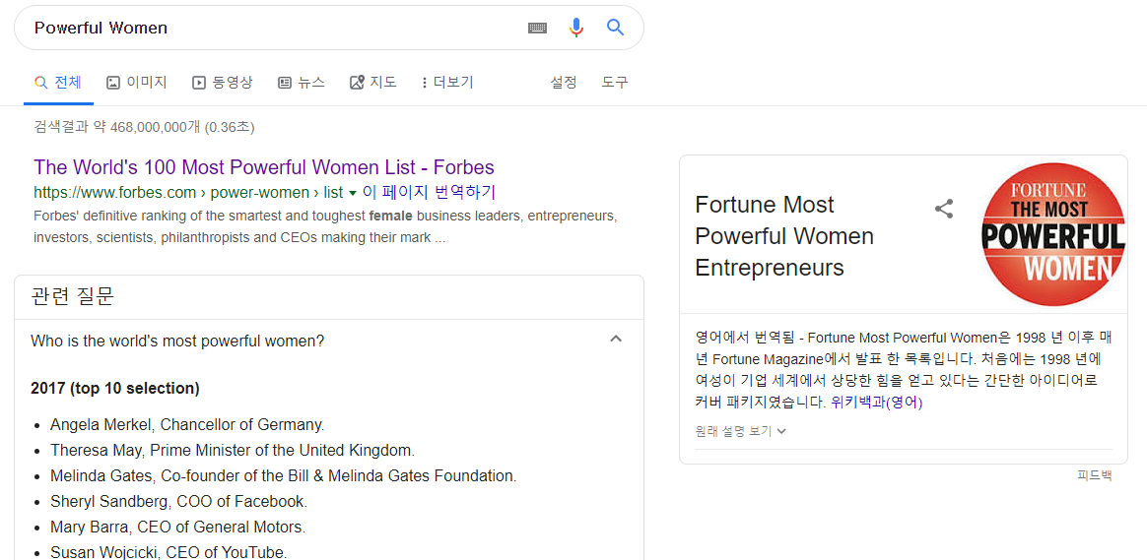Open the 위키백과(영어) Wikipedia link
The width and height of the screenshot is (1147, 560).
pos(877,402)
